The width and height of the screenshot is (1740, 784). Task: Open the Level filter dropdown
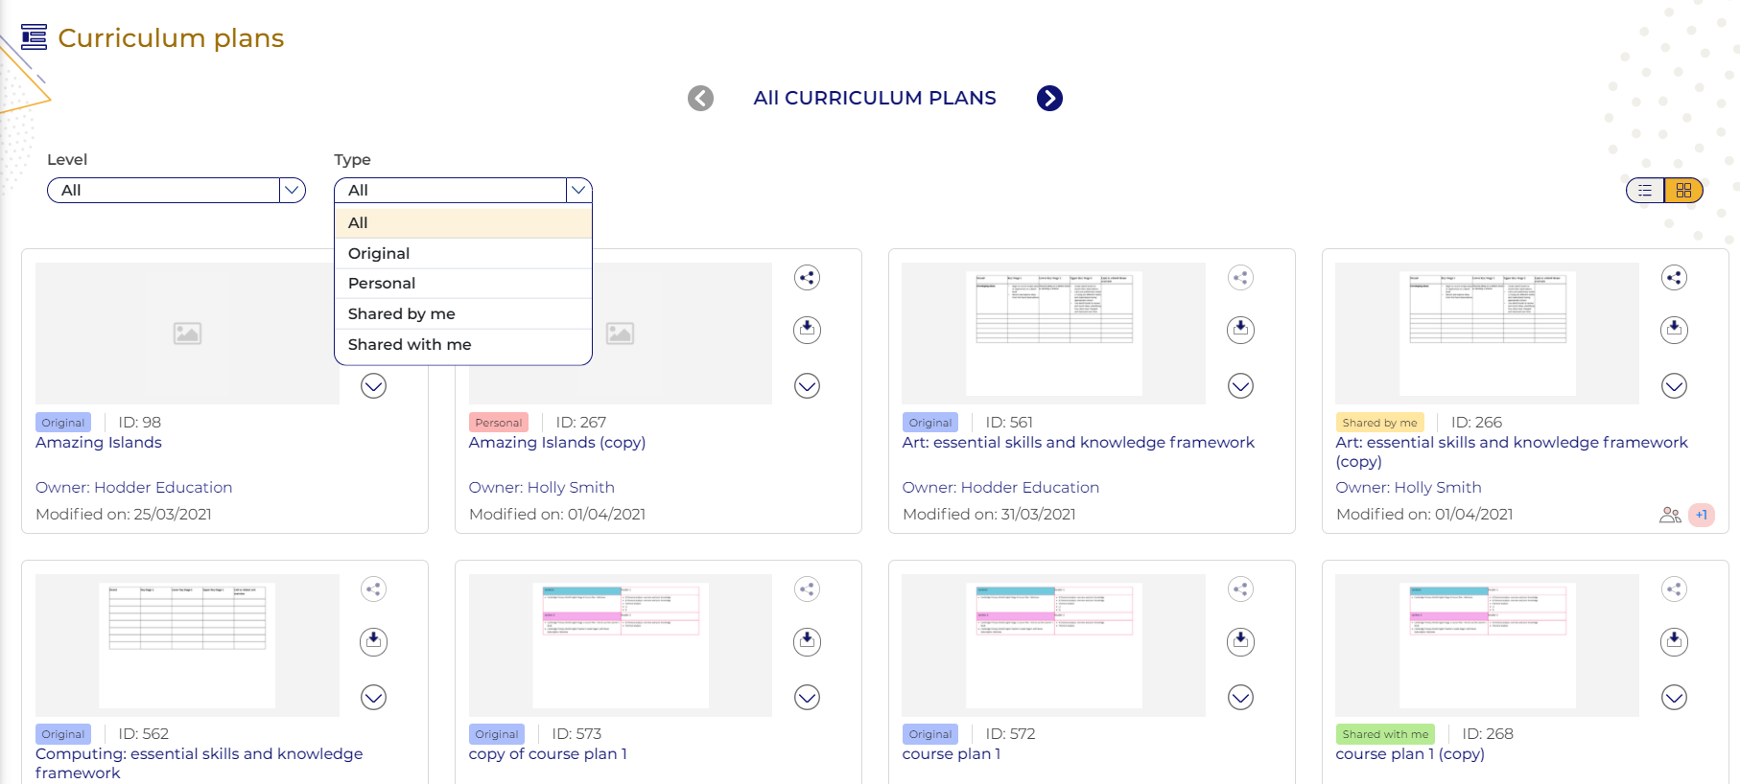(176, 190)
